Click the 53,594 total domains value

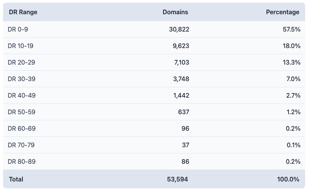[x=178, y=179]
